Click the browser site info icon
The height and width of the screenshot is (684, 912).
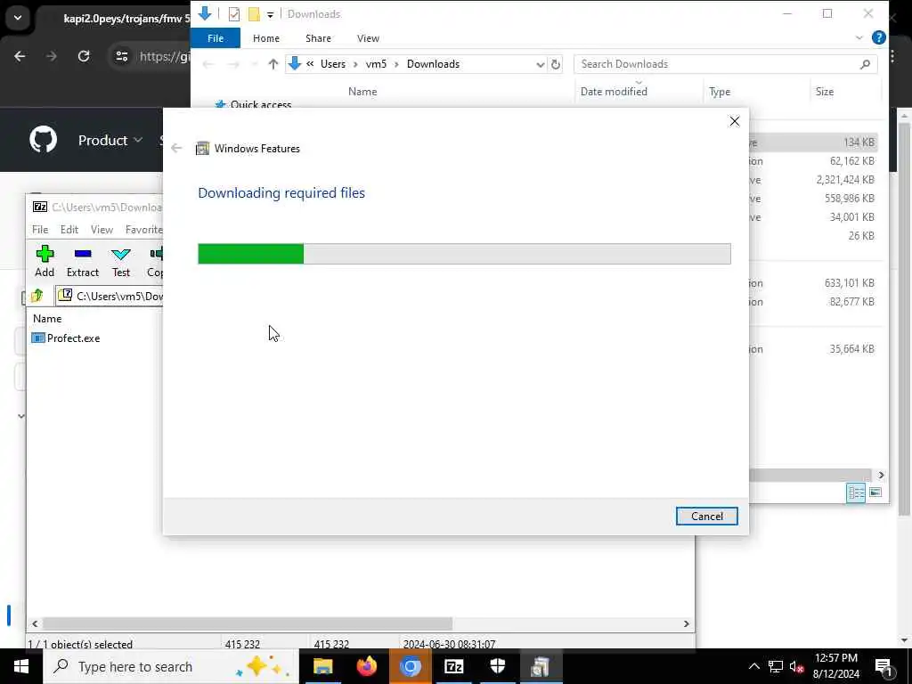[x=121, y=56]
